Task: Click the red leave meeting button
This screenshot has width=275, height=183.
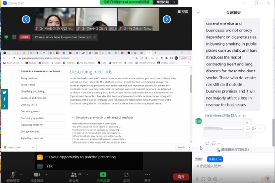Action: tap(181, 177)
